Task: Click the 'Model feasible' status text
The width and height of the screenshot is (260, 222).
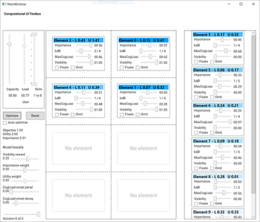Action: click(13, 147)
